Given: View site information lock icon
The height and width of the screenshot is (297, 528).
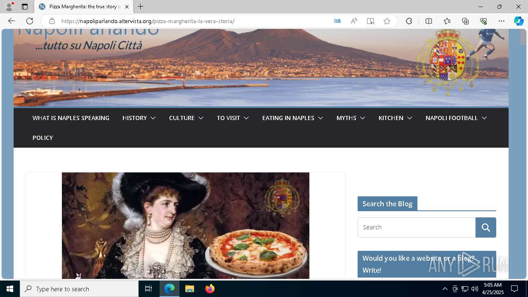Looking at the screenshot, I should click(x=52, y=21).
